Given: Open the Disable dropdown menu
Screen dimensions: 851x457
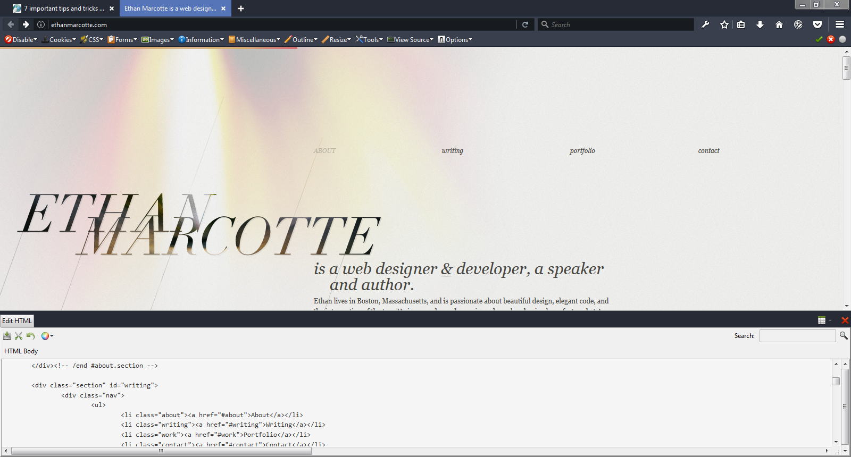Looking at the screenshot, I should 21,39.
